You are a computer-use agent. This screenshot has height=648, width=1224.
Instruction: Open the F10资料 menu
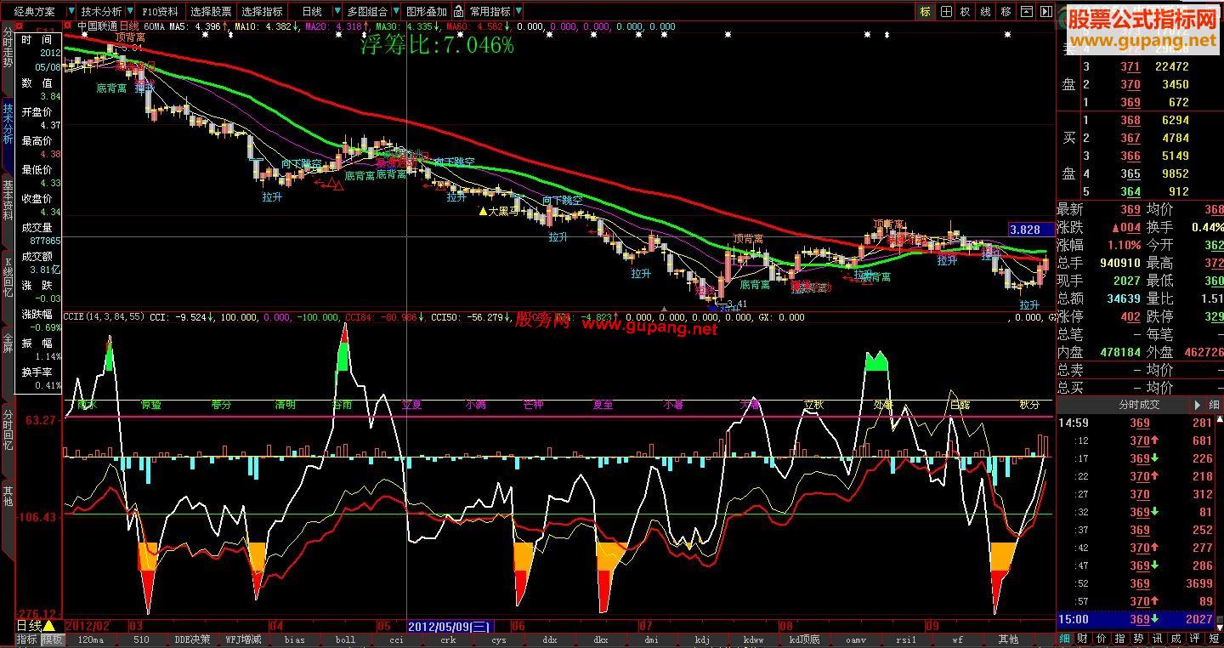coord(160,12)
